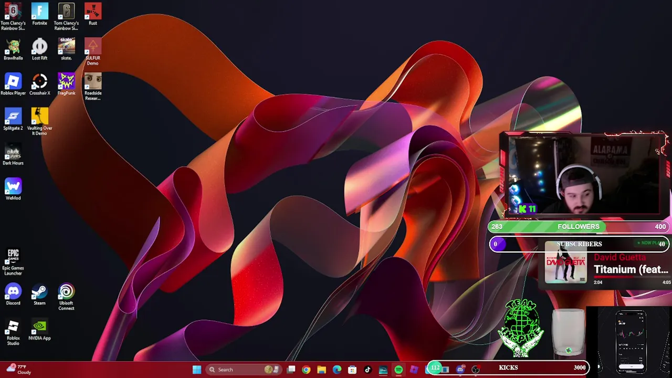Open the Vaulting Over It Demo shortcut

click(39, 122)
